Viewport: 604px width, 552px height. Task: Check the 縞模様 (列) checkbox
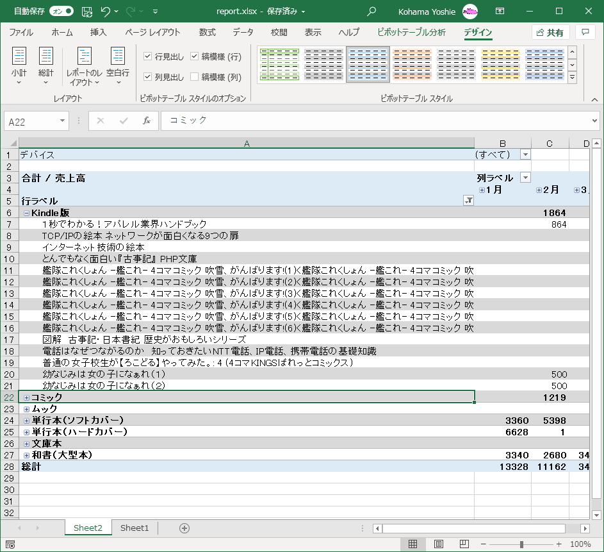[x=195, y=77]
